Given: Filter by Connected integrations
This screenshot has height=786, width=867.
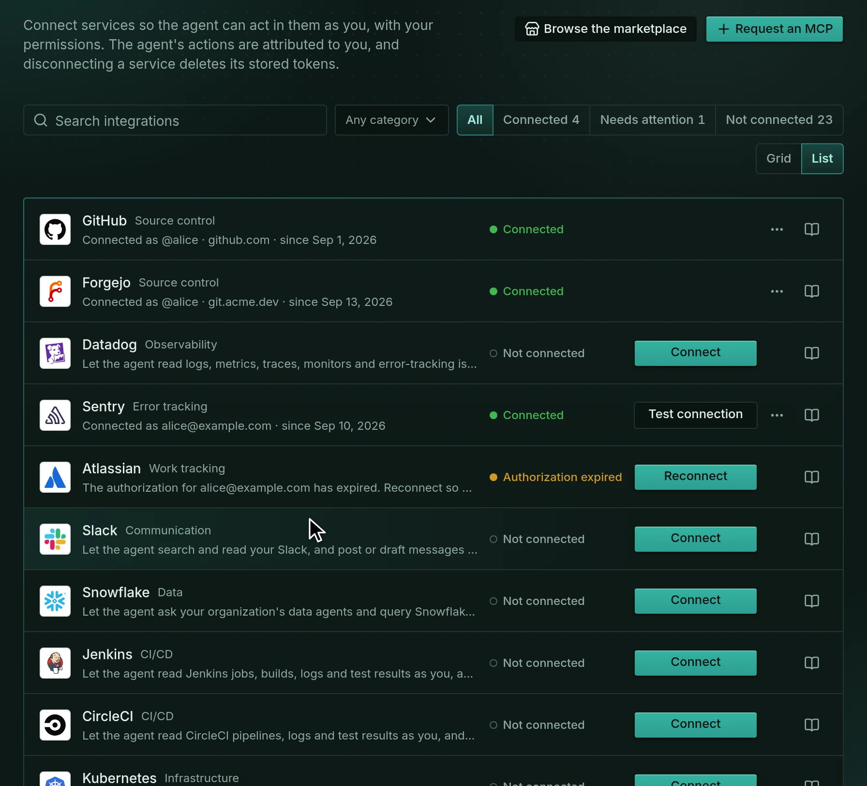Looking at the screenshot, I should (541, 120).
